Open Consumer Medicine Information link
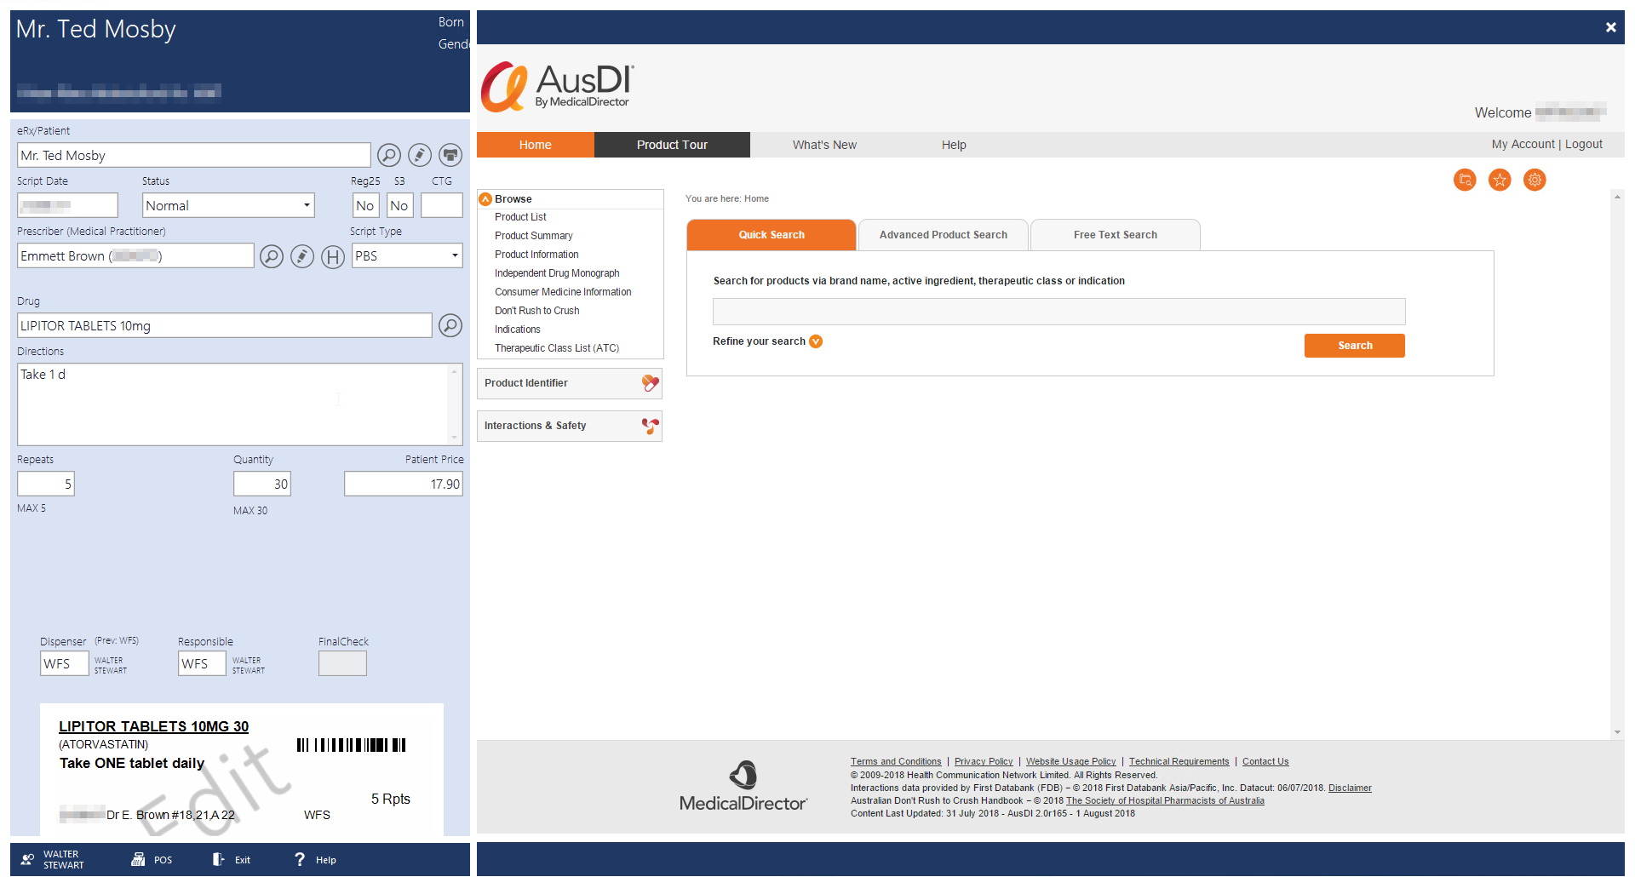This screenshot has height=877, width=1635. pos(563,292)
